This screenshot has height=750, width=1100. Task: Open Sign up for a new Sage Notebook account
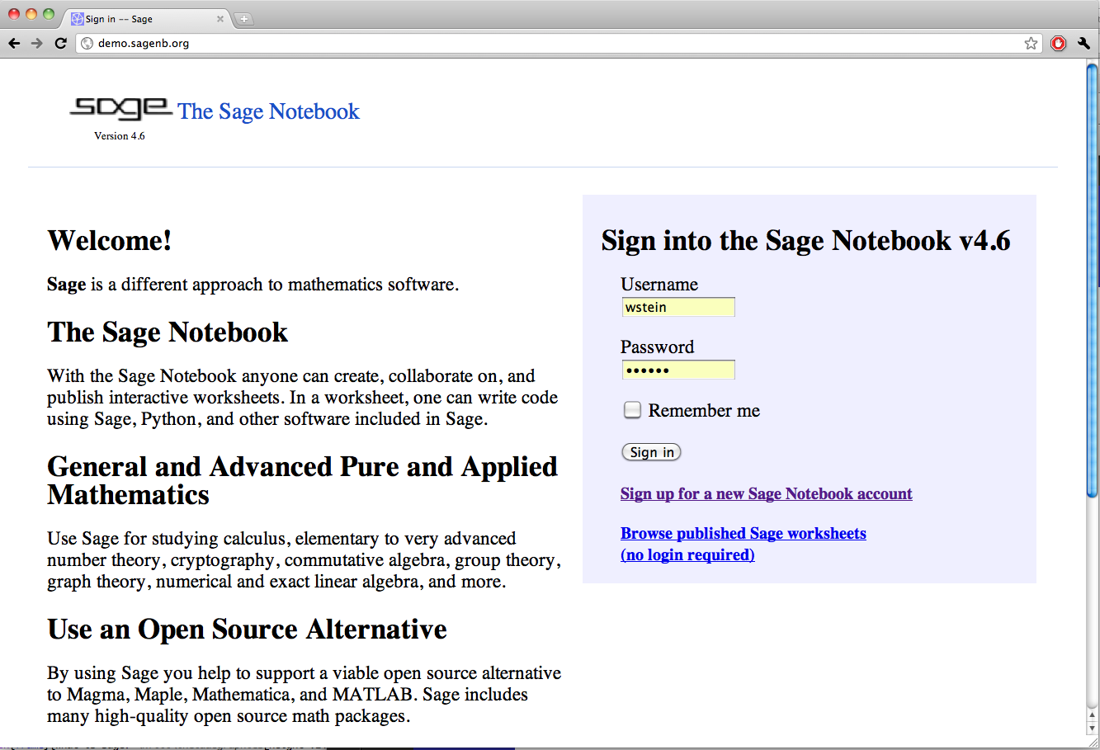[767, 493]
